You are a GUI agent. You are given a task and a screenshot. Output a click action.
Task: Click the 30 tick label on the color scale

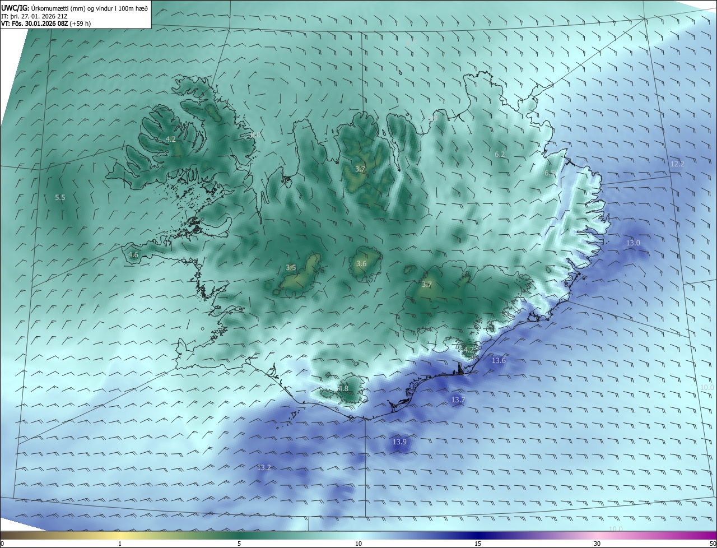coord(597,544)
